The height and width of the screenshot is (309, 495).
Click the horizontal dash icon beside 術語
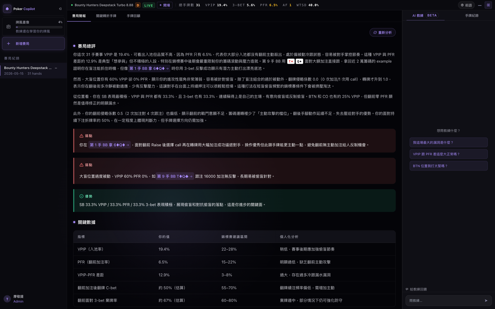pos(480,5)
